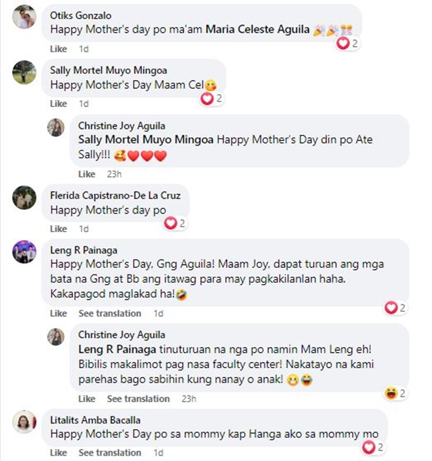Click the 23h timestamp under the Ate Sally reply

pyautogui.click(x=114, y=174)
